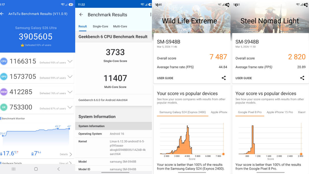
Task: Go back from Geekbench Benchmark Results
Action: (81, 15)
